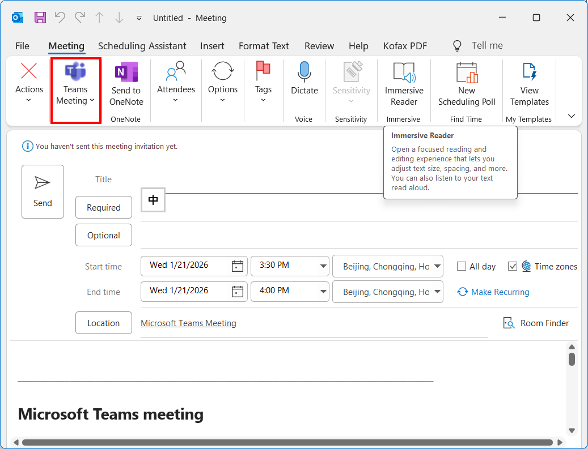Start Dictate voice input
This screenshot has height=449, width=588.
point(304,72)
